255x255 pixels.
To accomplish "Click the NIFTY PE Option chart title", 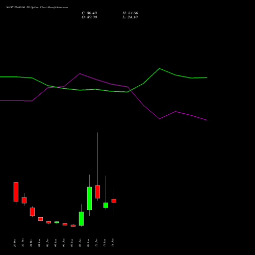I will click(x=37, y=7).
